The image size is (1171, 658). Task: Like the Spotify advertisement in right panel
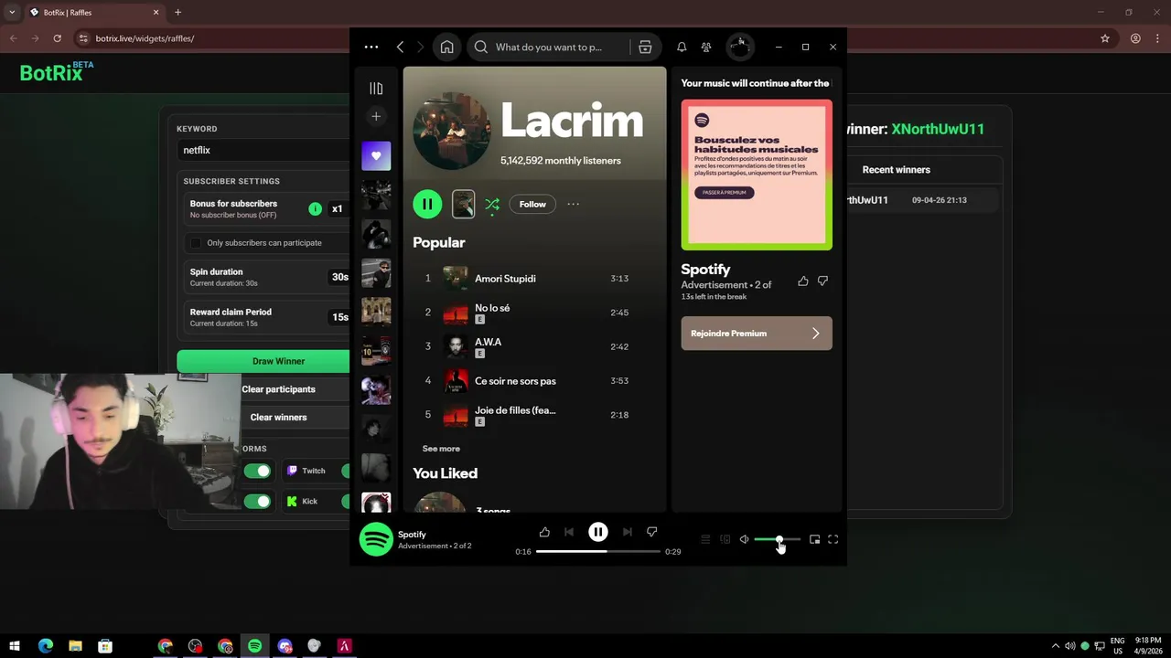tap(803, 281)
